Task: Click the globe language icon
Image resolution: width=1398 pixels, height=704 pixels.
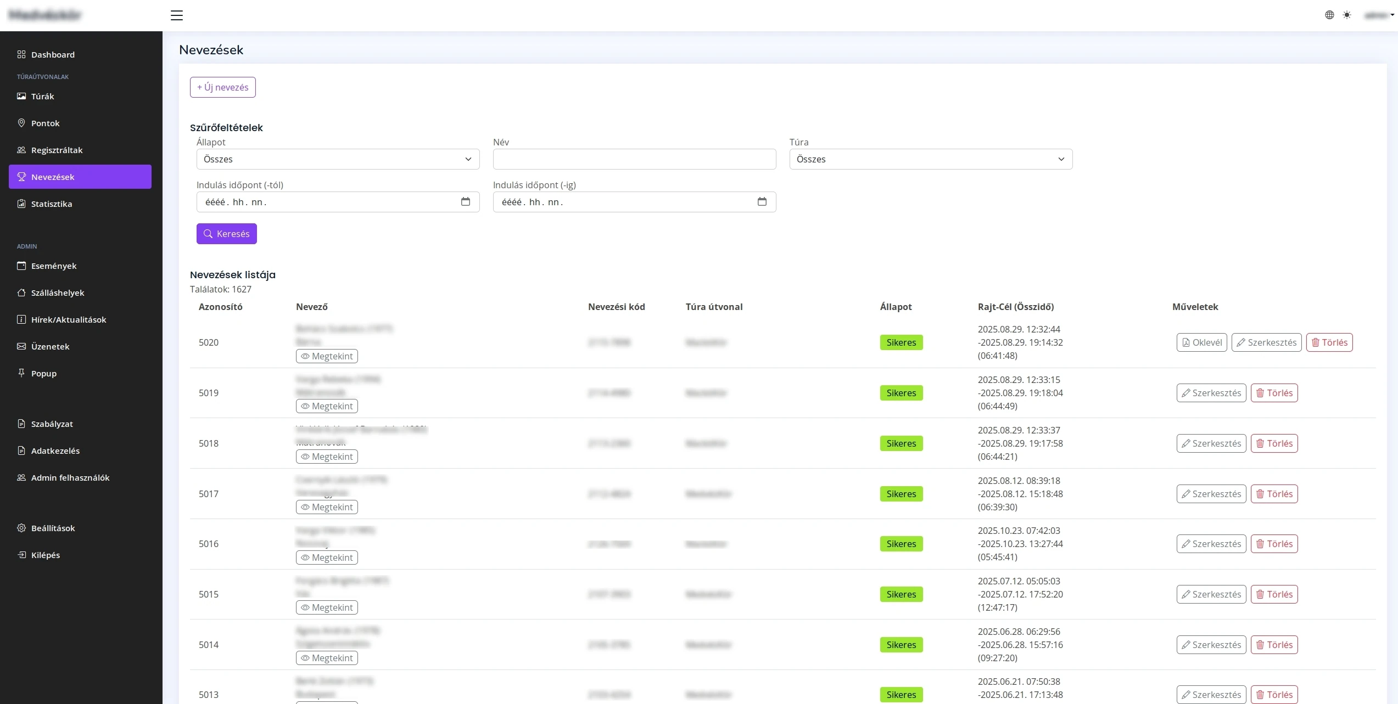Action: point(1329,15)
